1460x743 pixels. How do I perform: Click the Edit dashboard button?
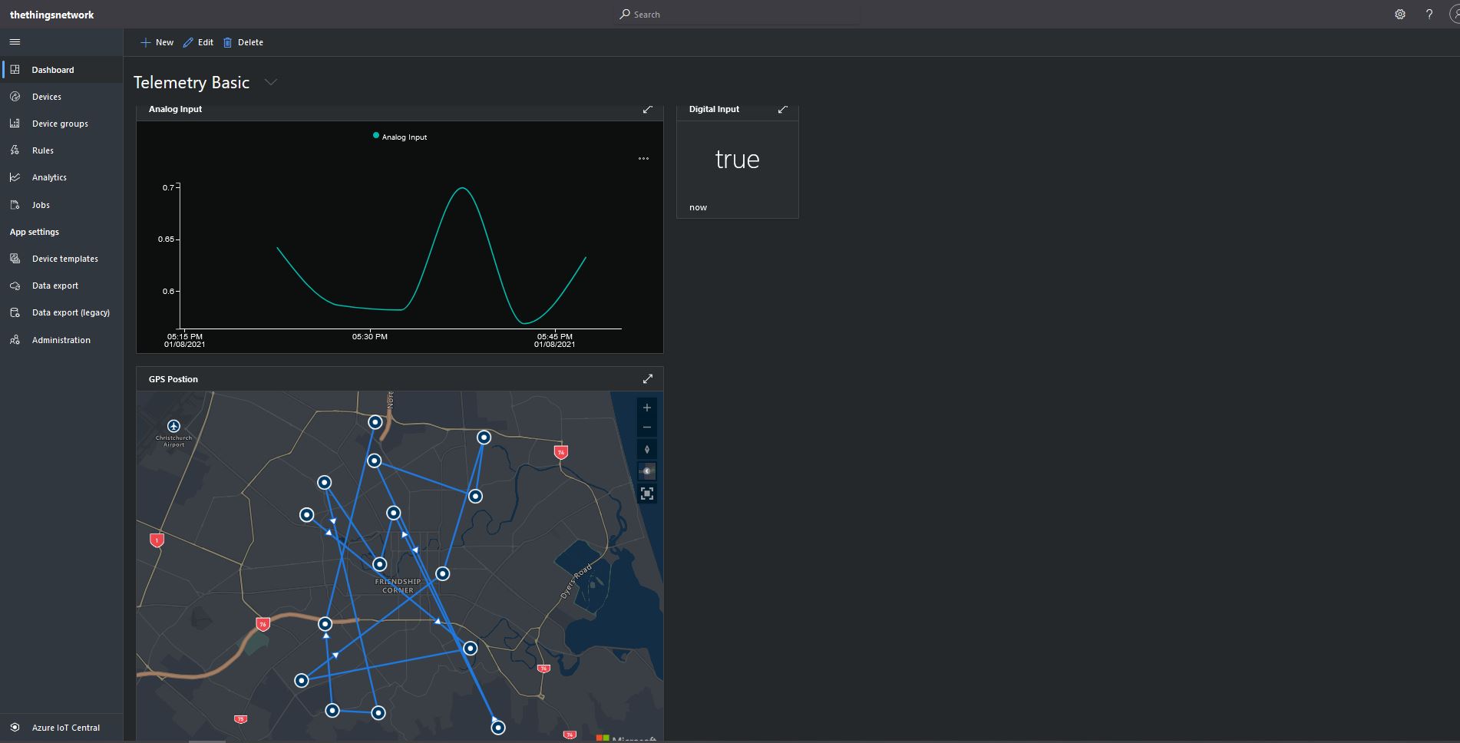(199, 42)
